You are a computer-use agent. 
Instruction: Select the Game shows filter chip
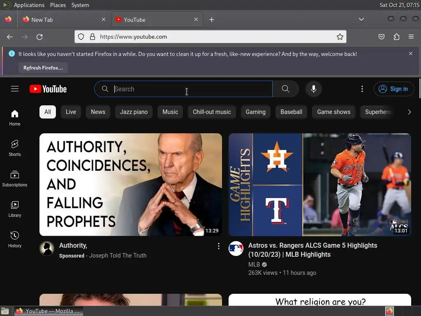(x=334, y=112)
